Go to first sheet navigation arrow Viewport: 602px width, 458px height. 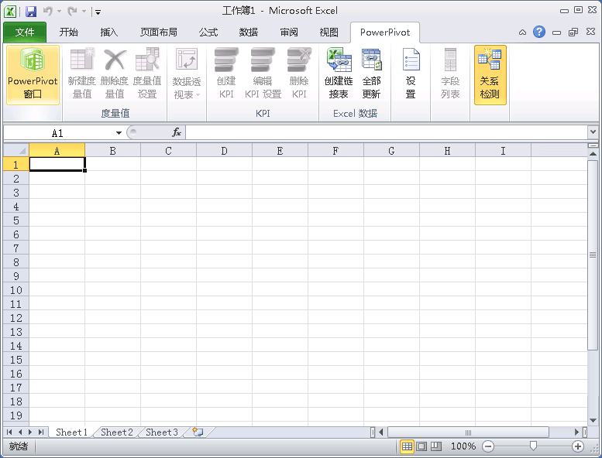pos(9,432)
